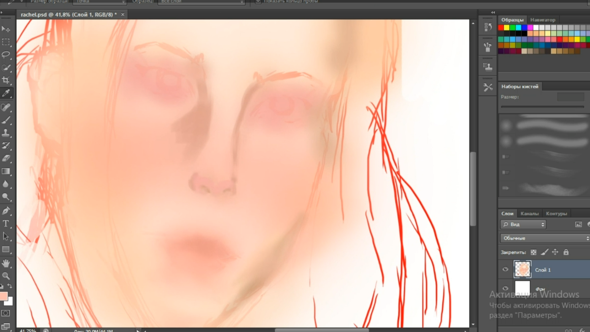
Task: Open the collapsed History panel icon
Action: (x=488, y=27)
